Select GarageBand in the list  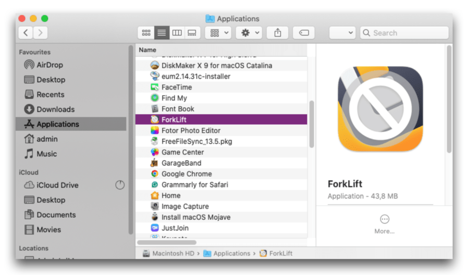point(221,163)
